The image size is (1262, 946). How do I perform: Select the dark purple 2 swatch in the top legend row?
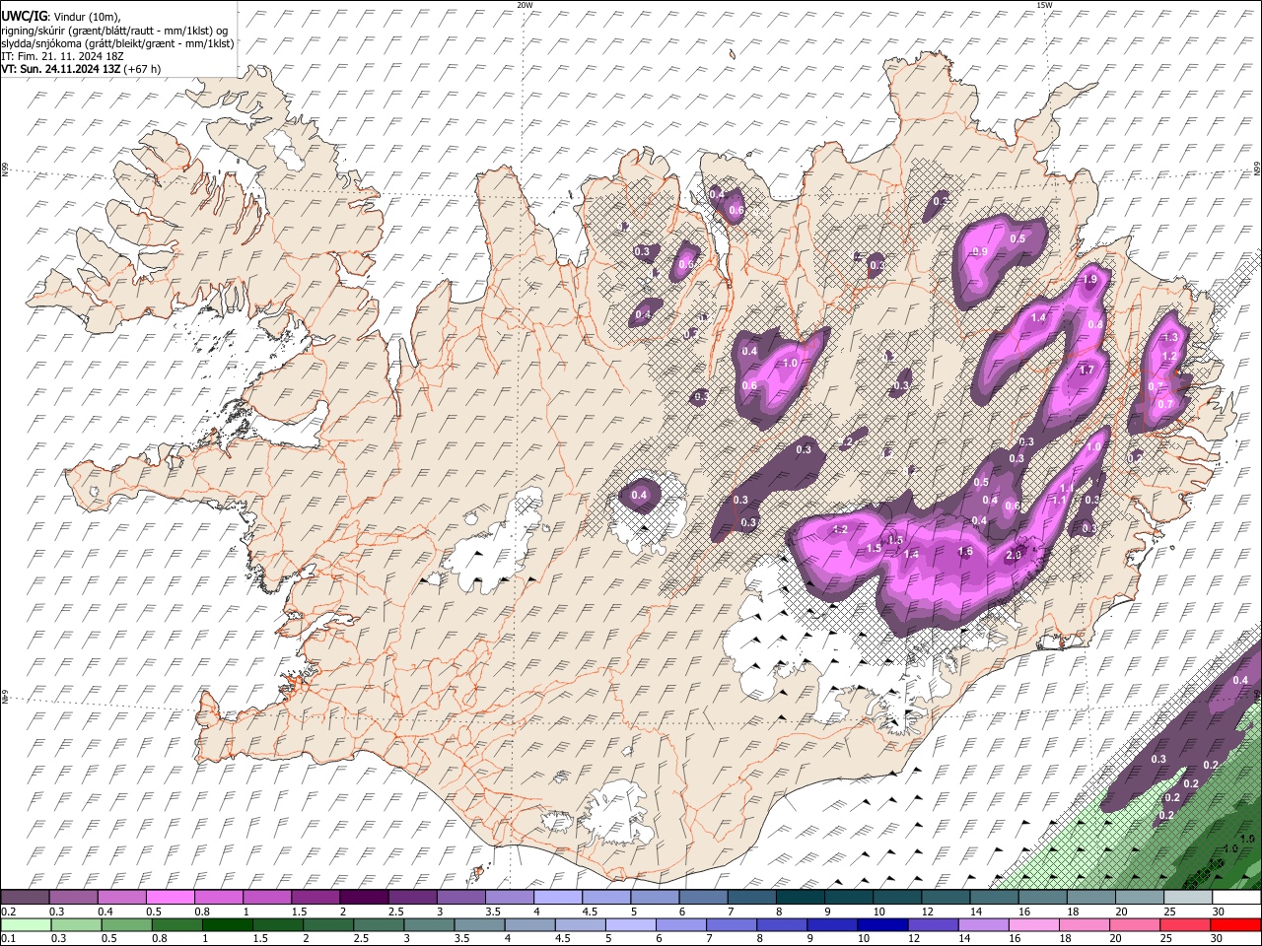click(x=364, y=898)
